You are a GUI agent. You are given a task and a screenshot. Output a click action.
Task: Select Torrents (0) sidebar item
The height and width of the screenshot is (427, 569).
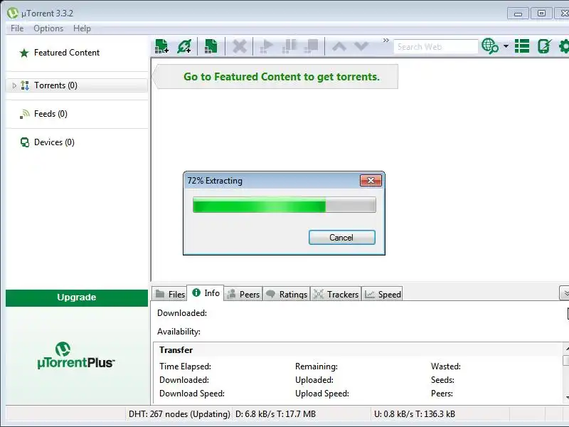coord(77,85)
